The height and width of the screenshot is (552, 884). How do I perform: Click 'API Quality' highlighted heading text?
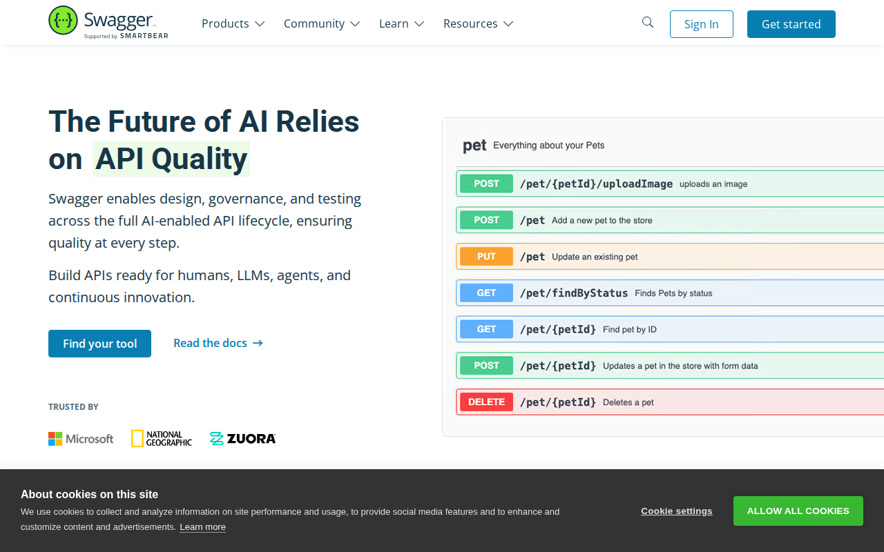tap(171, 159)
